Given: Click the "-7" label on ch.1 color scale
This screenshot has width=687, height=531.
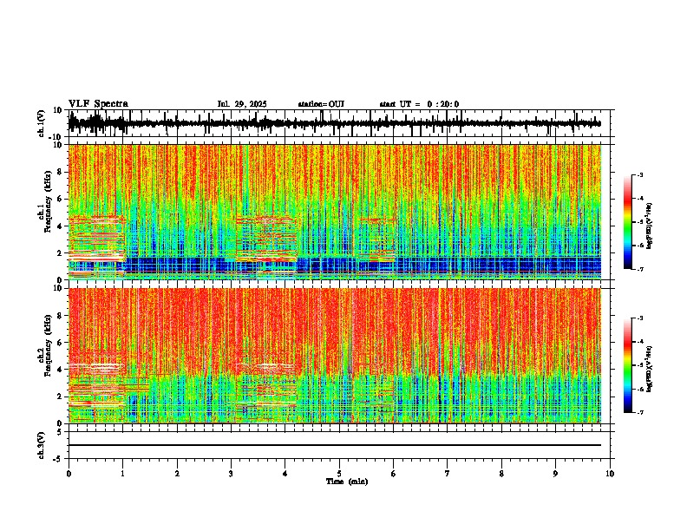Looking at the screenshot, I should tap(639, 269).
